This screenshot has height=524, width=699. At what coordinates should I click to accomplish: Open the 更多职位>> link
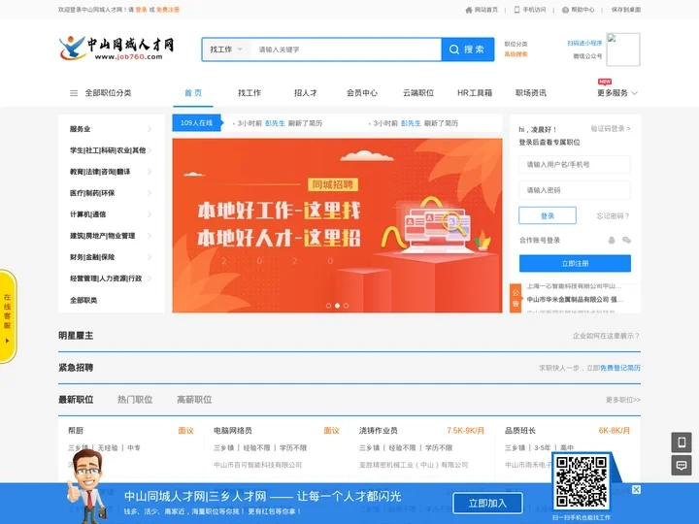coord(622,400)
